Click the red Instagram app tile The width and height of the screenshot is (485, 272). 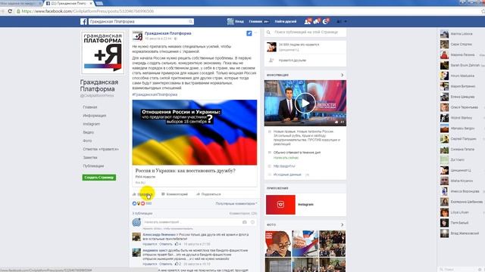click(280, 205)
